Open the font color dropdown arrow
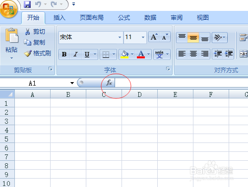Viewport: 248px width, 187px height. [x=148, y=54]
